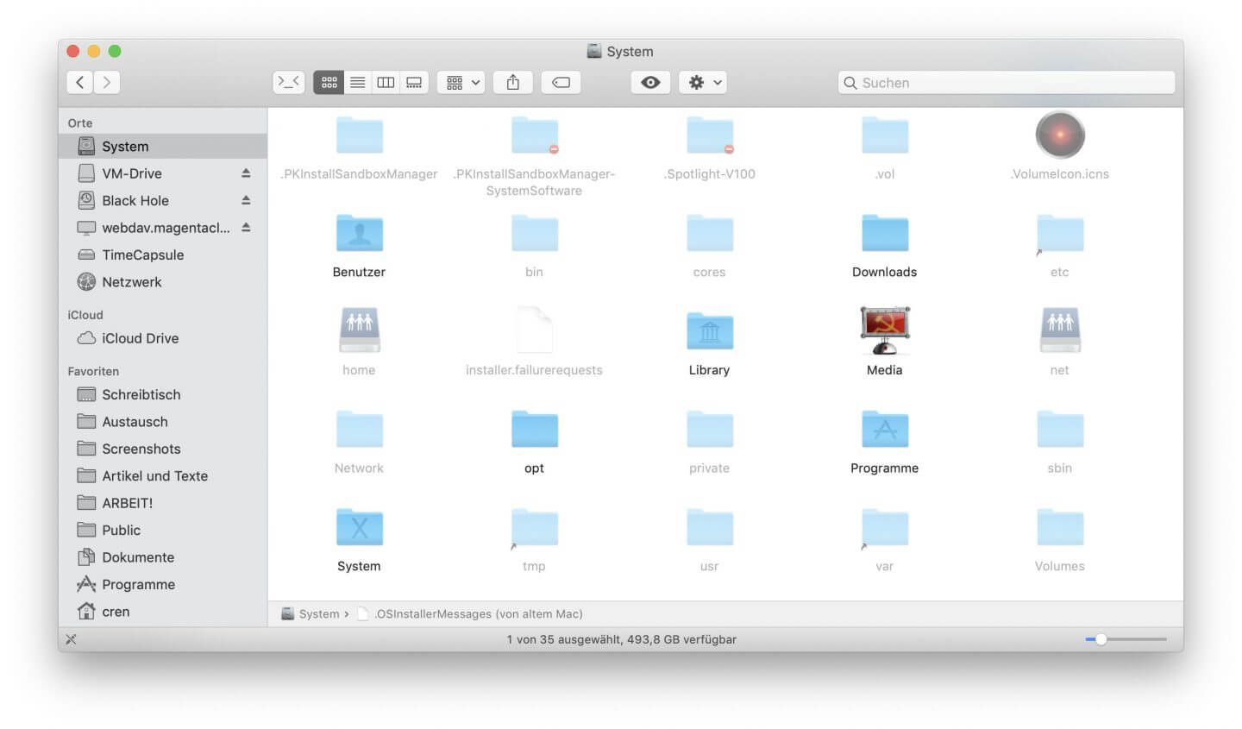
Task: Open ARBEIT! in the sidebar favorites
Action: click(x=163, y=503)
